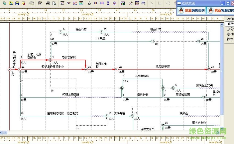Expand vertically with the red-blue vertical arrows icon
This screenshot has width=234, height=144.
click(x=114, y=3)
